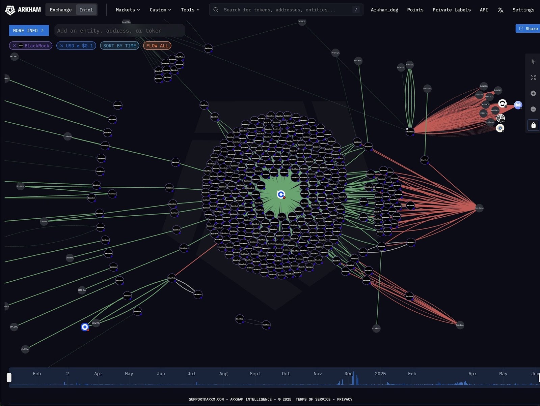This screenshot has width=540, height=406.
Task: Open the Tools dropdown
Action: [x=190, y=10]
